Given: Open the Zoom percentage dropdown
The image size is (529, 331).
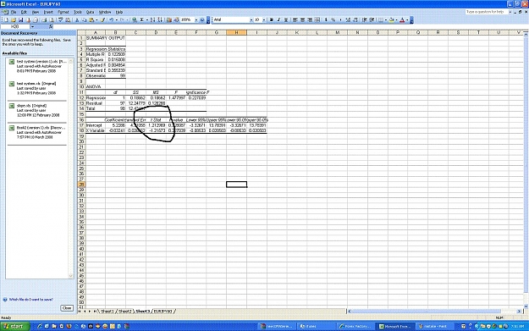Looking at the screenshot, I should click(196, 20).
